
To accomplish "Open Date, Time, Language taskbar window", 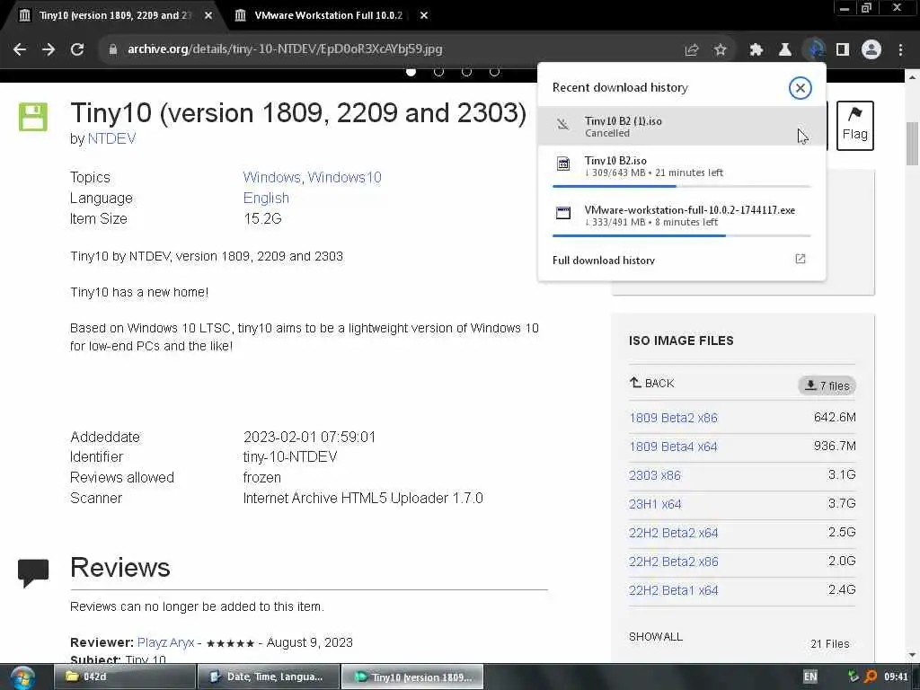I will [x=269, y=677].
